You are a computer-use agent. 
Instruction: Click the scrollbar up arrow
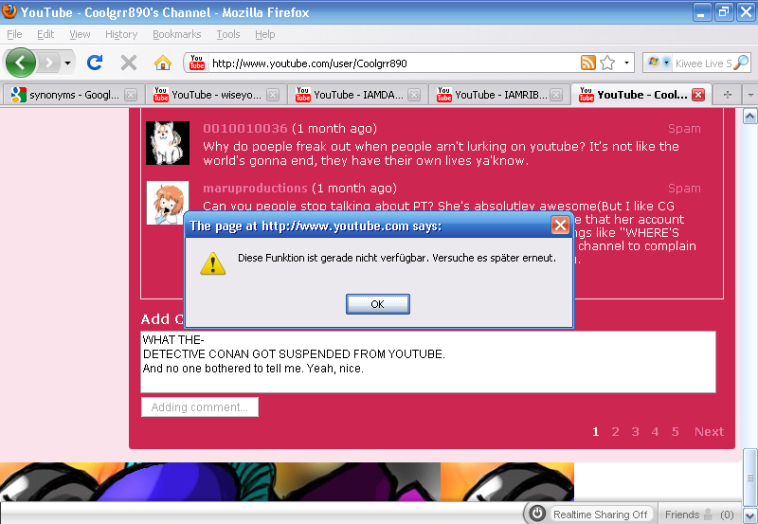tap(749, 116)
